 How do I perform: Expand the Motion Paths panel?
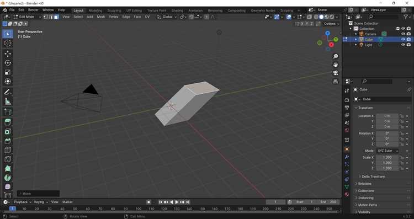[367, 205]
